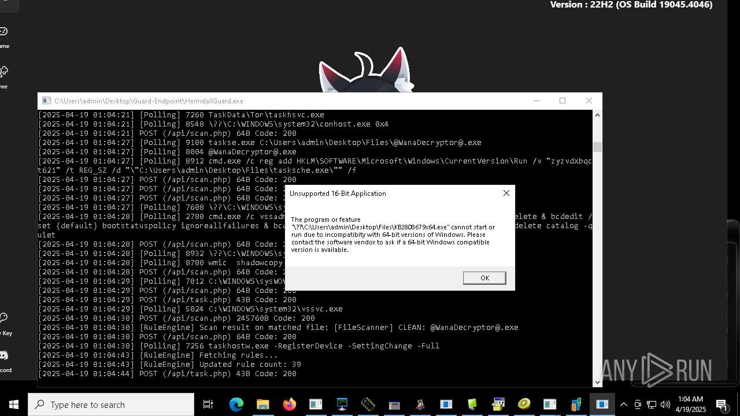Click the KB2808679x64.exe message text in dialog
The height and width of the screenshot is (416, 740).
tap(393, 235)
